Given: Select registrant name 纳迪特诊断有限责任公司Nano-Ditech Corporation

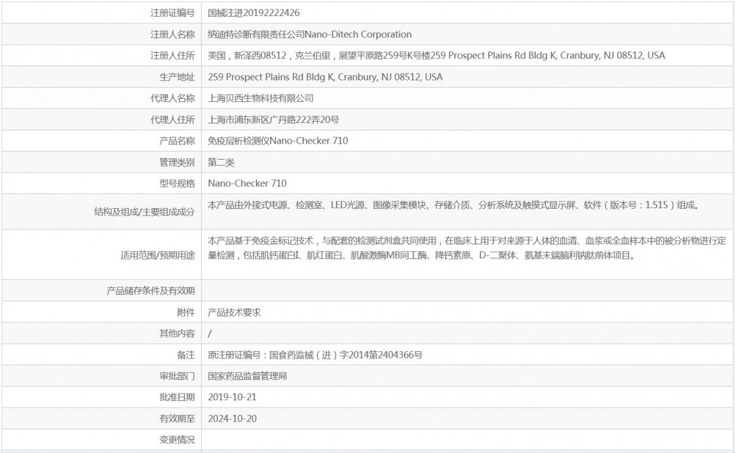Looking at the screenshot, I should [310, 34].
